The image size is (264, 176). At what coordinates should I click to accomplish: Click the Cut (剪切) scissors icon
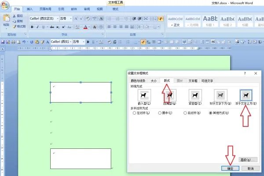tap(15, 16)
